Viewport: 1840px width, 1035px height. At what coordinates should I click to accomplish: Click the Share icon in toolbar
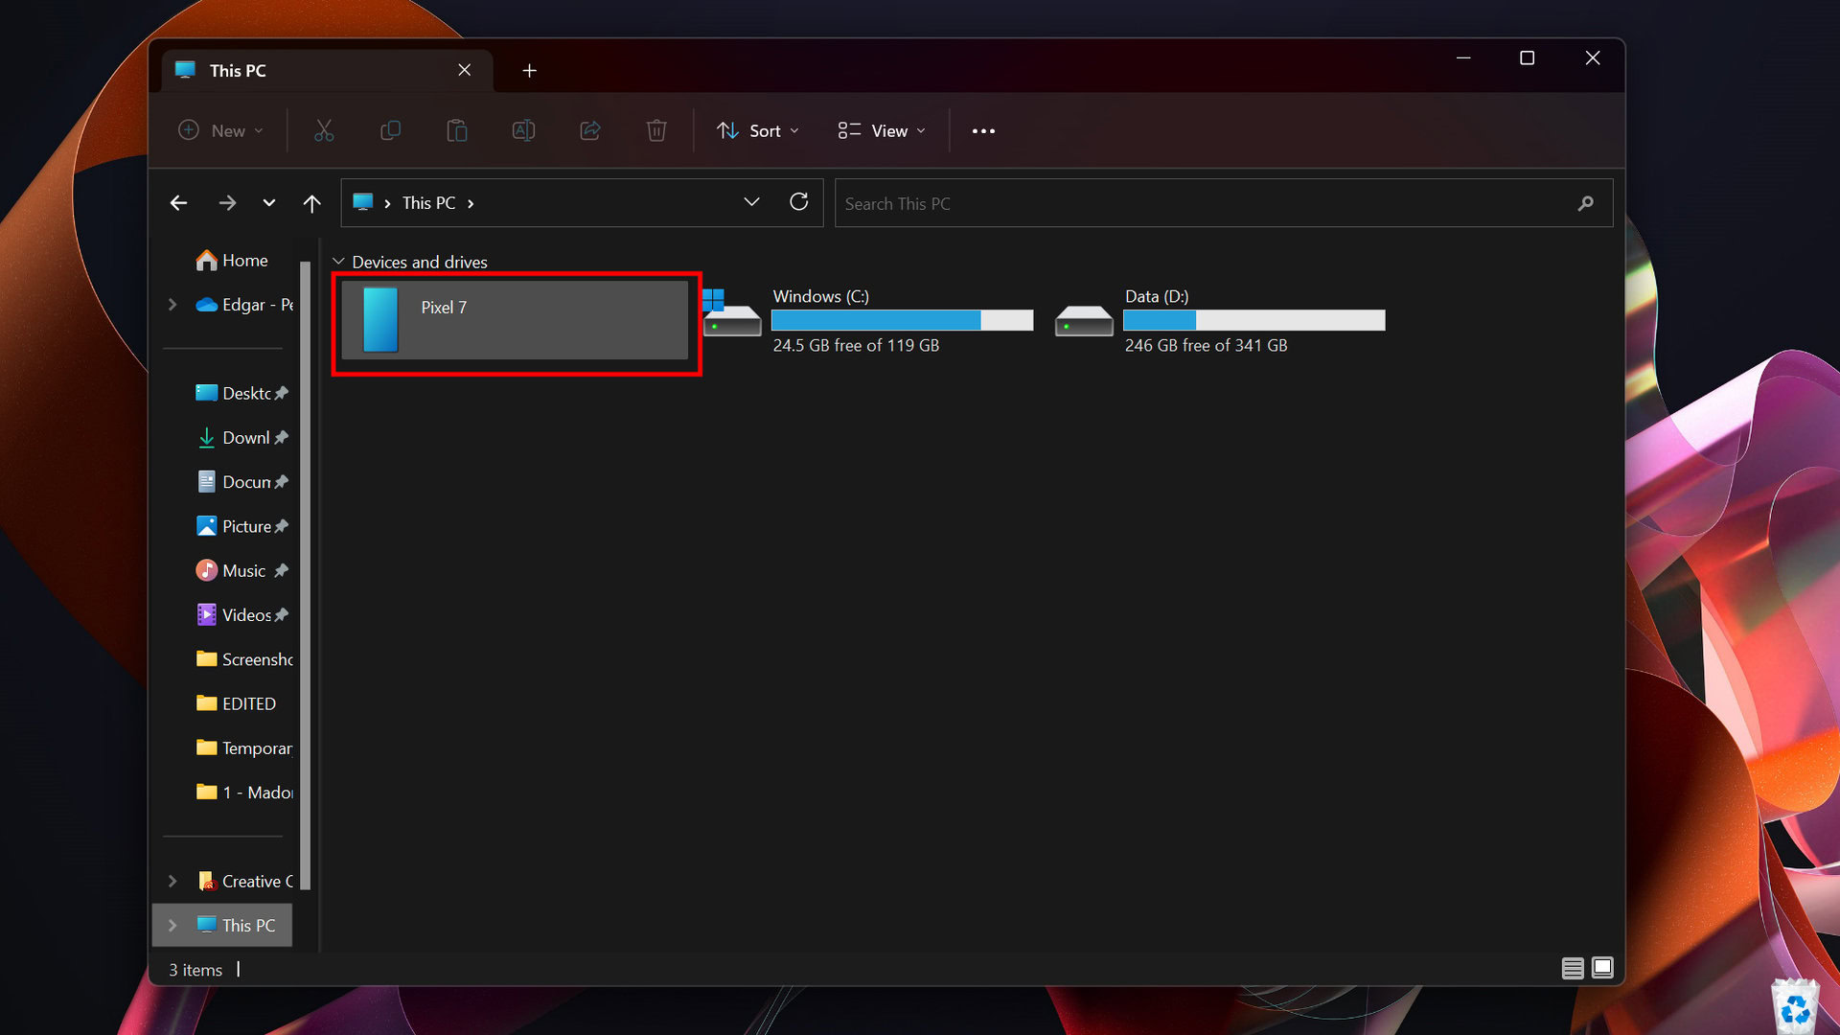590,130
